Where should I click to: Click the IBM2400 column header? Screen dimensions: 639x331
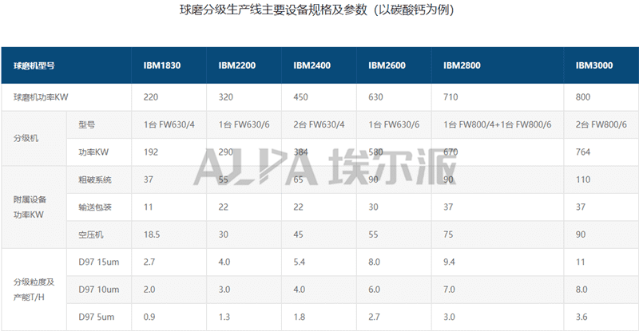click(x=312, y=66)
